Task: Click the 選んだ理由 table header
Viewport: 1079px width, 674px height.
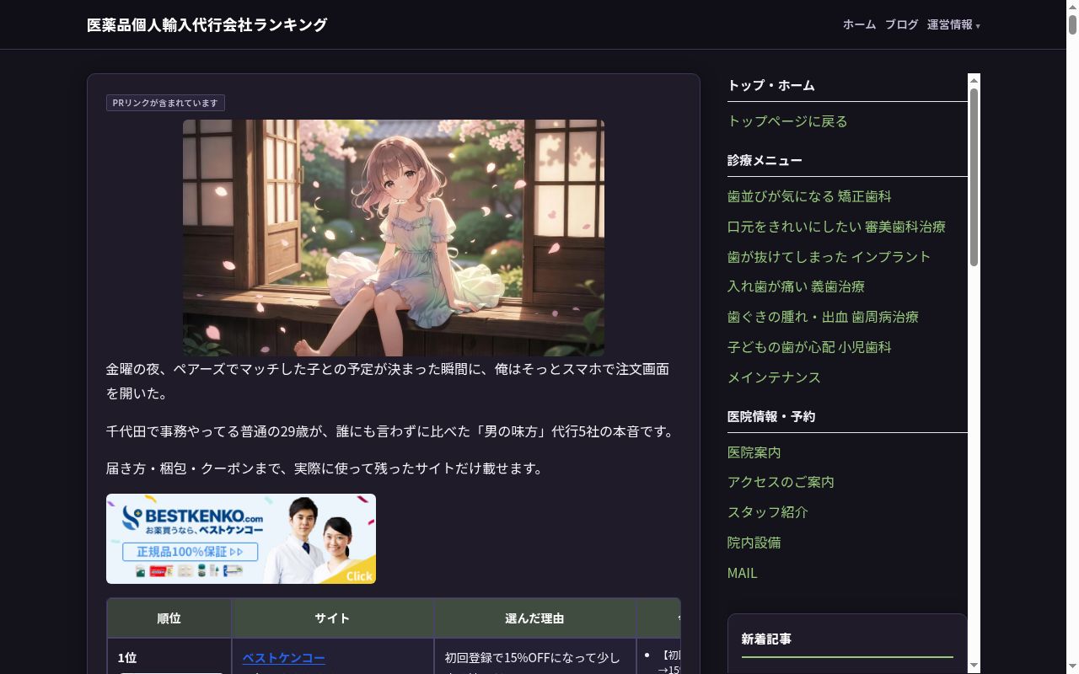Action: coord(535,618)
